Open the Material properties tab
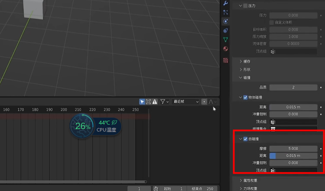The height and width of the screenshot is (191, 325). pos(225,49)
